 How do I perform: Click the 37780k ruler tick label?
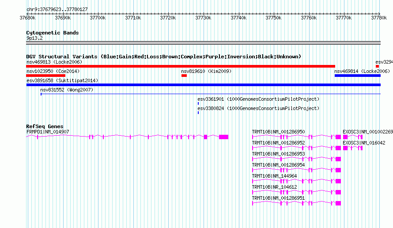click(379, 18)
